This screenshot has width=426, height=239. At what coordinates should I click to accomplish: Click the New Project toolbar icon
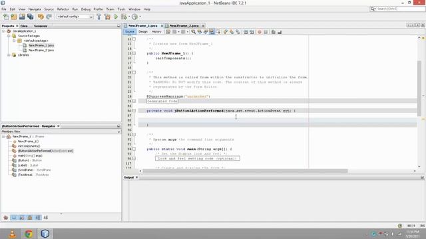[14, 17]
